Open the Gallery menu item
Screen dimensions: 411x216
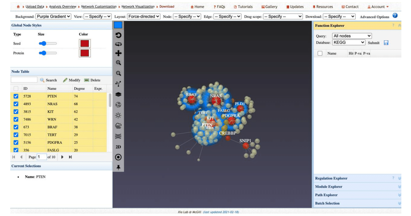click(x=269, y=7)
